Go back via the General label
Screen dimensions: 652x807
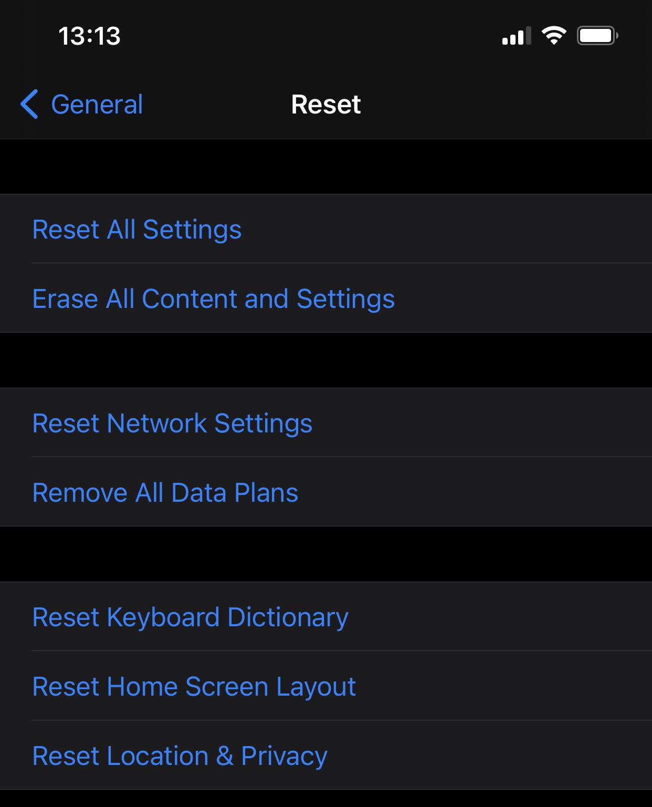[97, 104]
